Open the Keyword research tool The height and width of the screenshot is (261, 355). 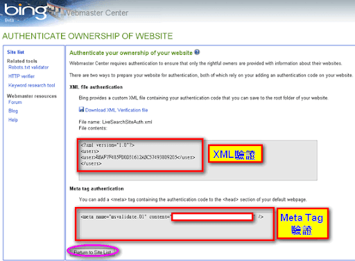(x=32, y=85)
